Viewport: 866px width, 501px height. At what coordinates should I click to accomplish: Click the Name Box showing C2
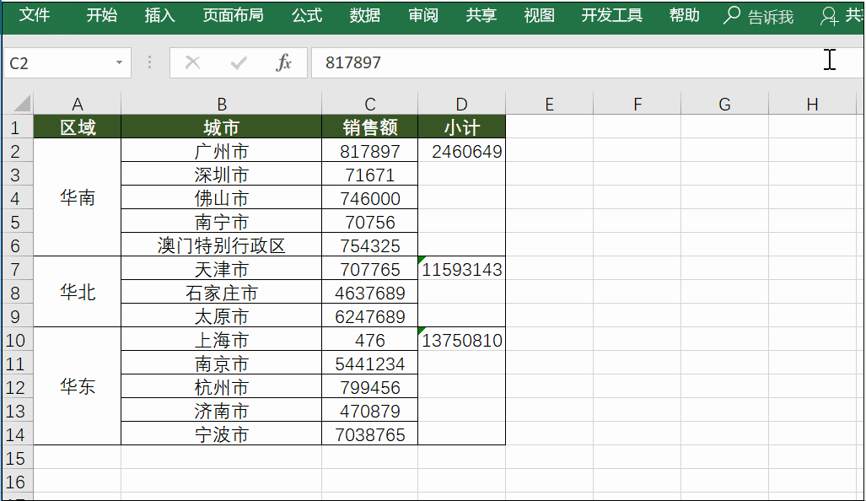coord(58,62)
